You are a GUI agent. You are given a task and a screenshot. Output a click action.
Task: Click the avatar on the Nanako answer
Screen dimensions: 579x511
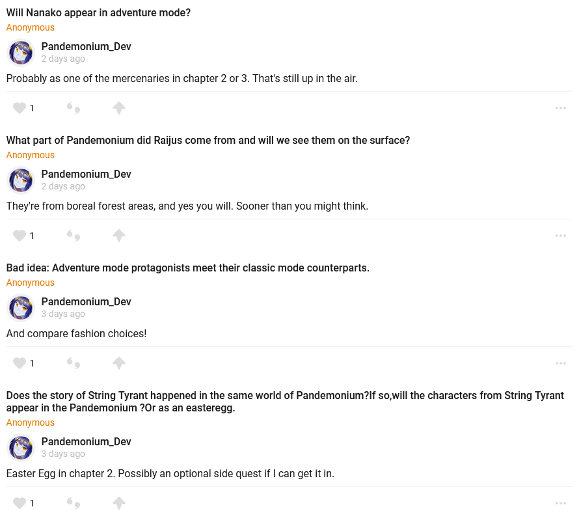[21, 53]
